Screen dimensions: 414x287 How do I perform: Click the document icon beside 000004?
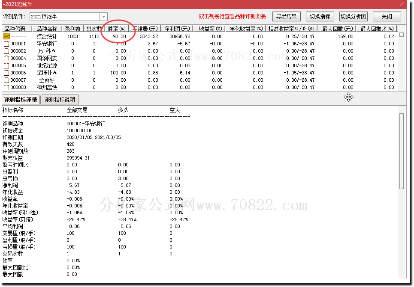(6, 58)
